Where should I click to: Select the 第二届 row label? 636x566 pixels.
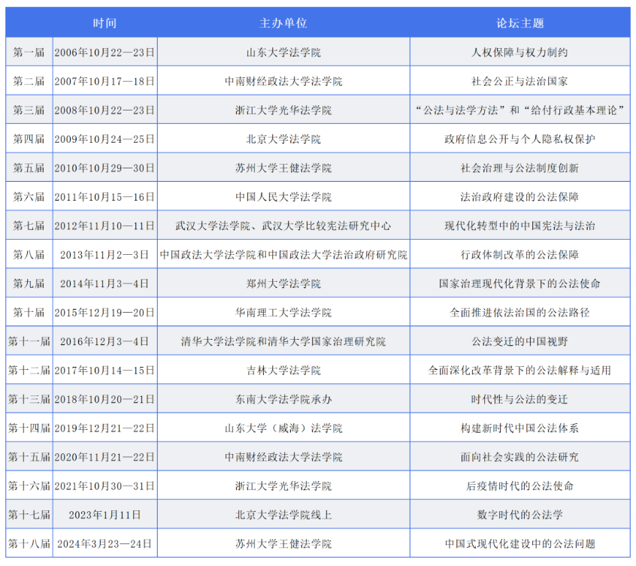pyautogui.click(x=29, y=81)
